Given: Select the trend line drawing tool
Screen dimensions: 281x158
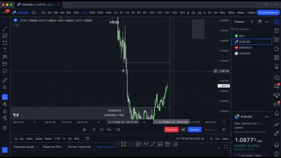Looking at the screenshot, I should click(x=5, y=29).
